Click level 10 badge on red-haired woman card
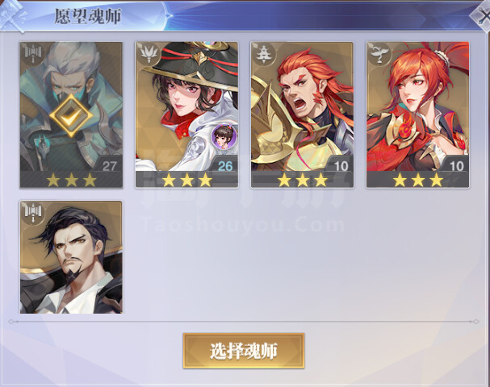 (x=456, y=166)
